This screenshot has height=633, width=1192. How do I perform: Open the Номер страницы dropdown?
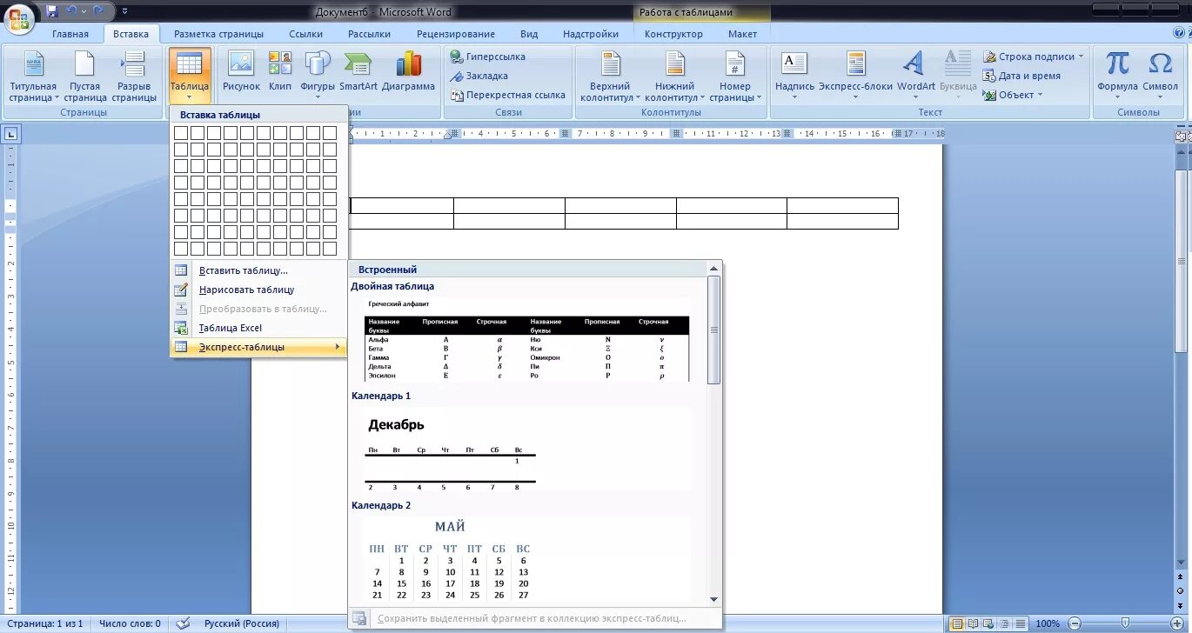pos(735,77)
